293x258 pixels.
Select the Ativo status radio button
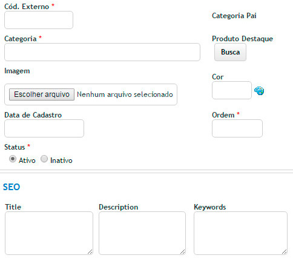pyautogui.click(x=13, y=159)
